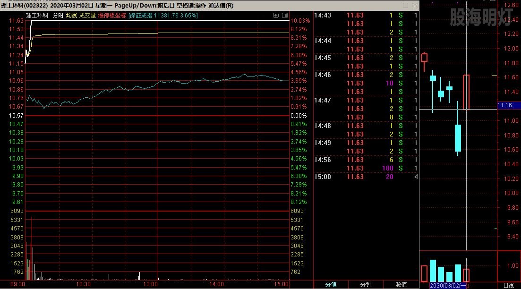Image resolution: width=521 pixels, height=289 pixels.
Task: Select the 14:45 trade tick row
Action: 366,58
